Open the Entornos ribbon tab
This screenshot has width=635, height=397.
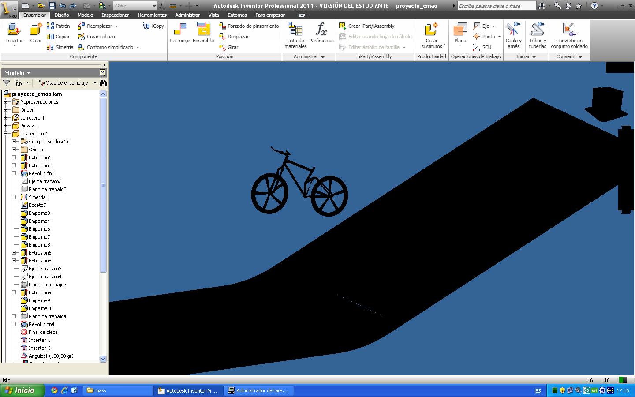tap(237, 15)
